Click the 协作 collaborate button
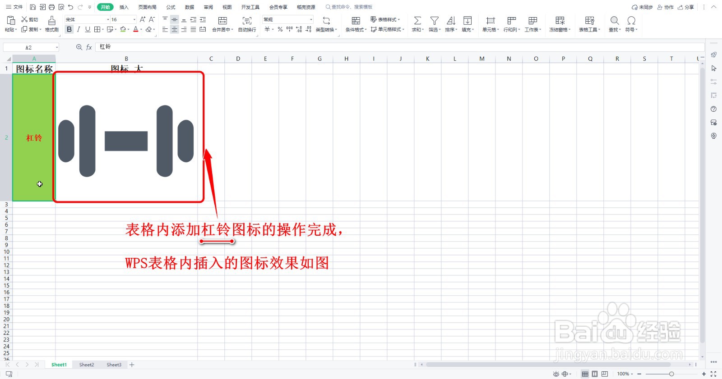 coord(665,7)
